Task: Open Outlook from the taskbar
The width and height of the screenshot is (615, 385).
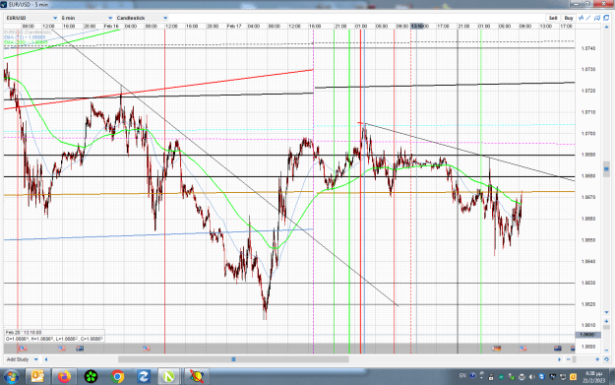Action: point(37,376)
